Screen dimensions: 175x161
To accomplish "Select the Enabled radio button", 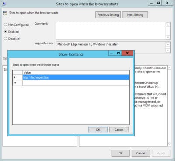I will (6, 32).
